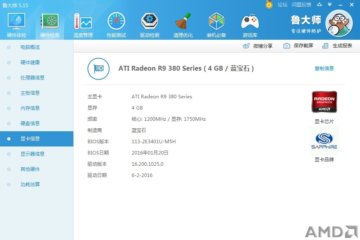Select 其他硬件 in sidebar
Viewport: 360px width, 240px height.
coord(37,169)
